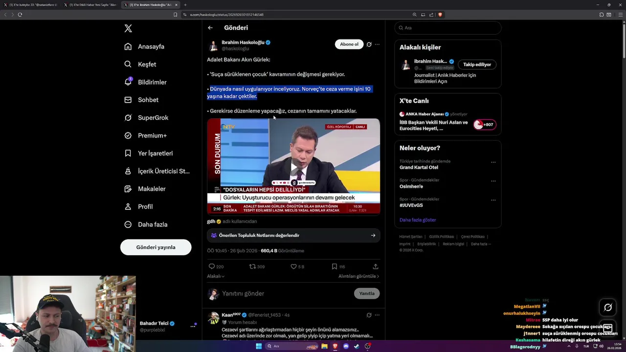
Task: Click the Yer İşaretleri bookmark icon
Action: (128, 153)
